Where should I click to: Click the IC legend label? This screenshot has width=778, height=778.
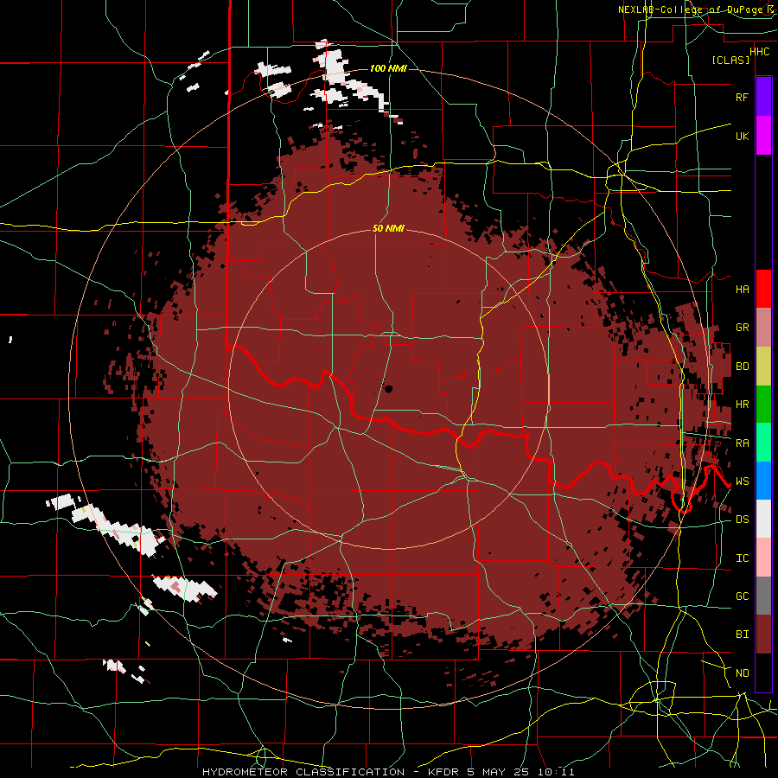[x=742, y=558]
